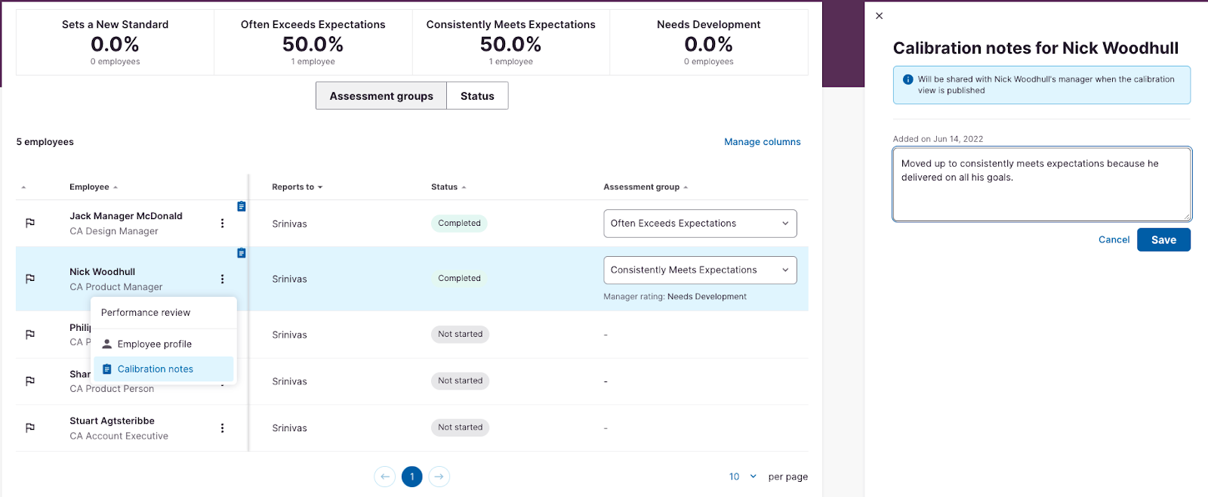1208x497 pixels.
Task: Click the CA Account Executive title
Action: click(x=119, y=437)
